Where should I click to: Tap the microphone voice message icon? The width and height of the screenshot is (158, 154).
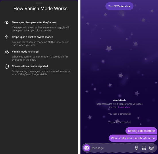tap(136, 148)
